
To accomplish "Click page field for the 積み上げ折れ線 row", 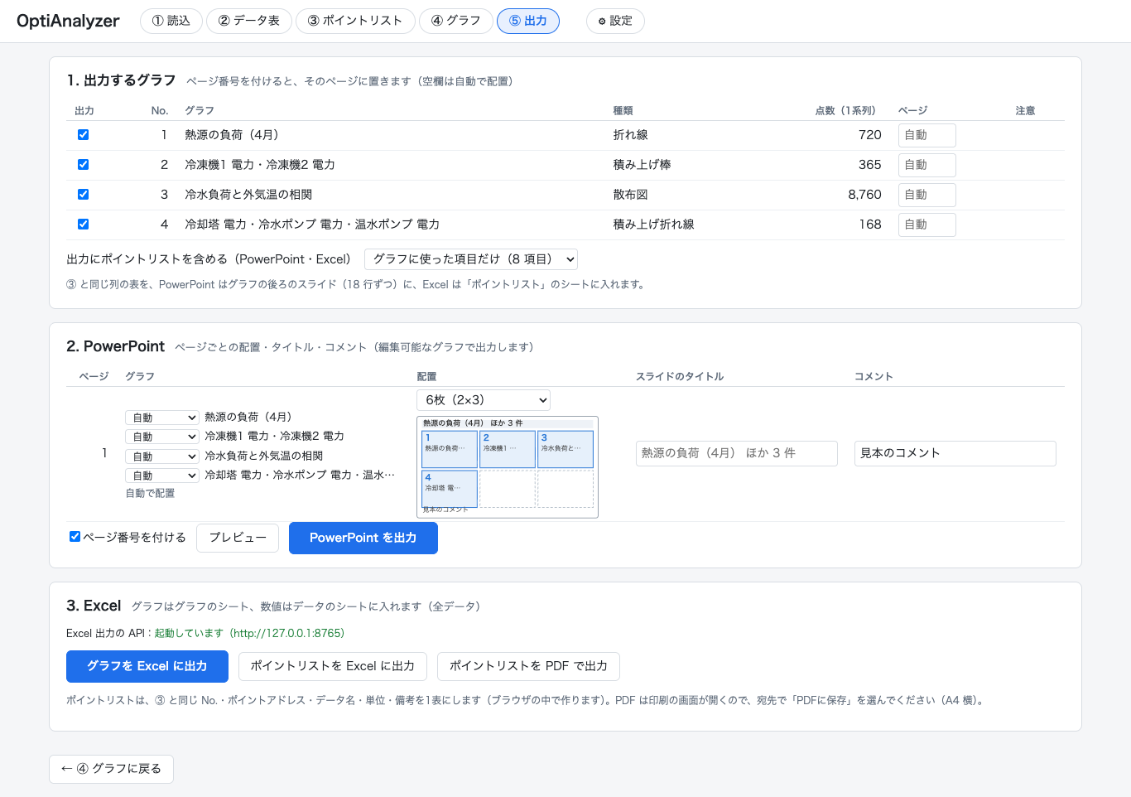I will click(927, 225).
